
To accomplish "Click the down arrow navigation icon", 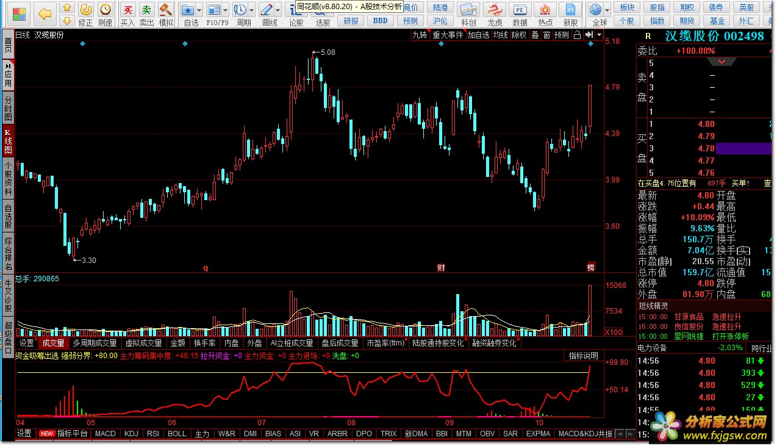I will (x=67, y=21).
